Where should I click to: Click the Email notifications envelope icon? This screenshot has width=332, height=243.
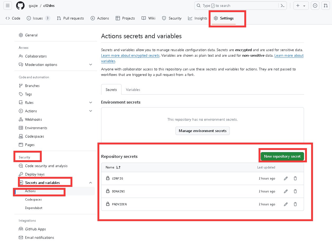[21, 237]
